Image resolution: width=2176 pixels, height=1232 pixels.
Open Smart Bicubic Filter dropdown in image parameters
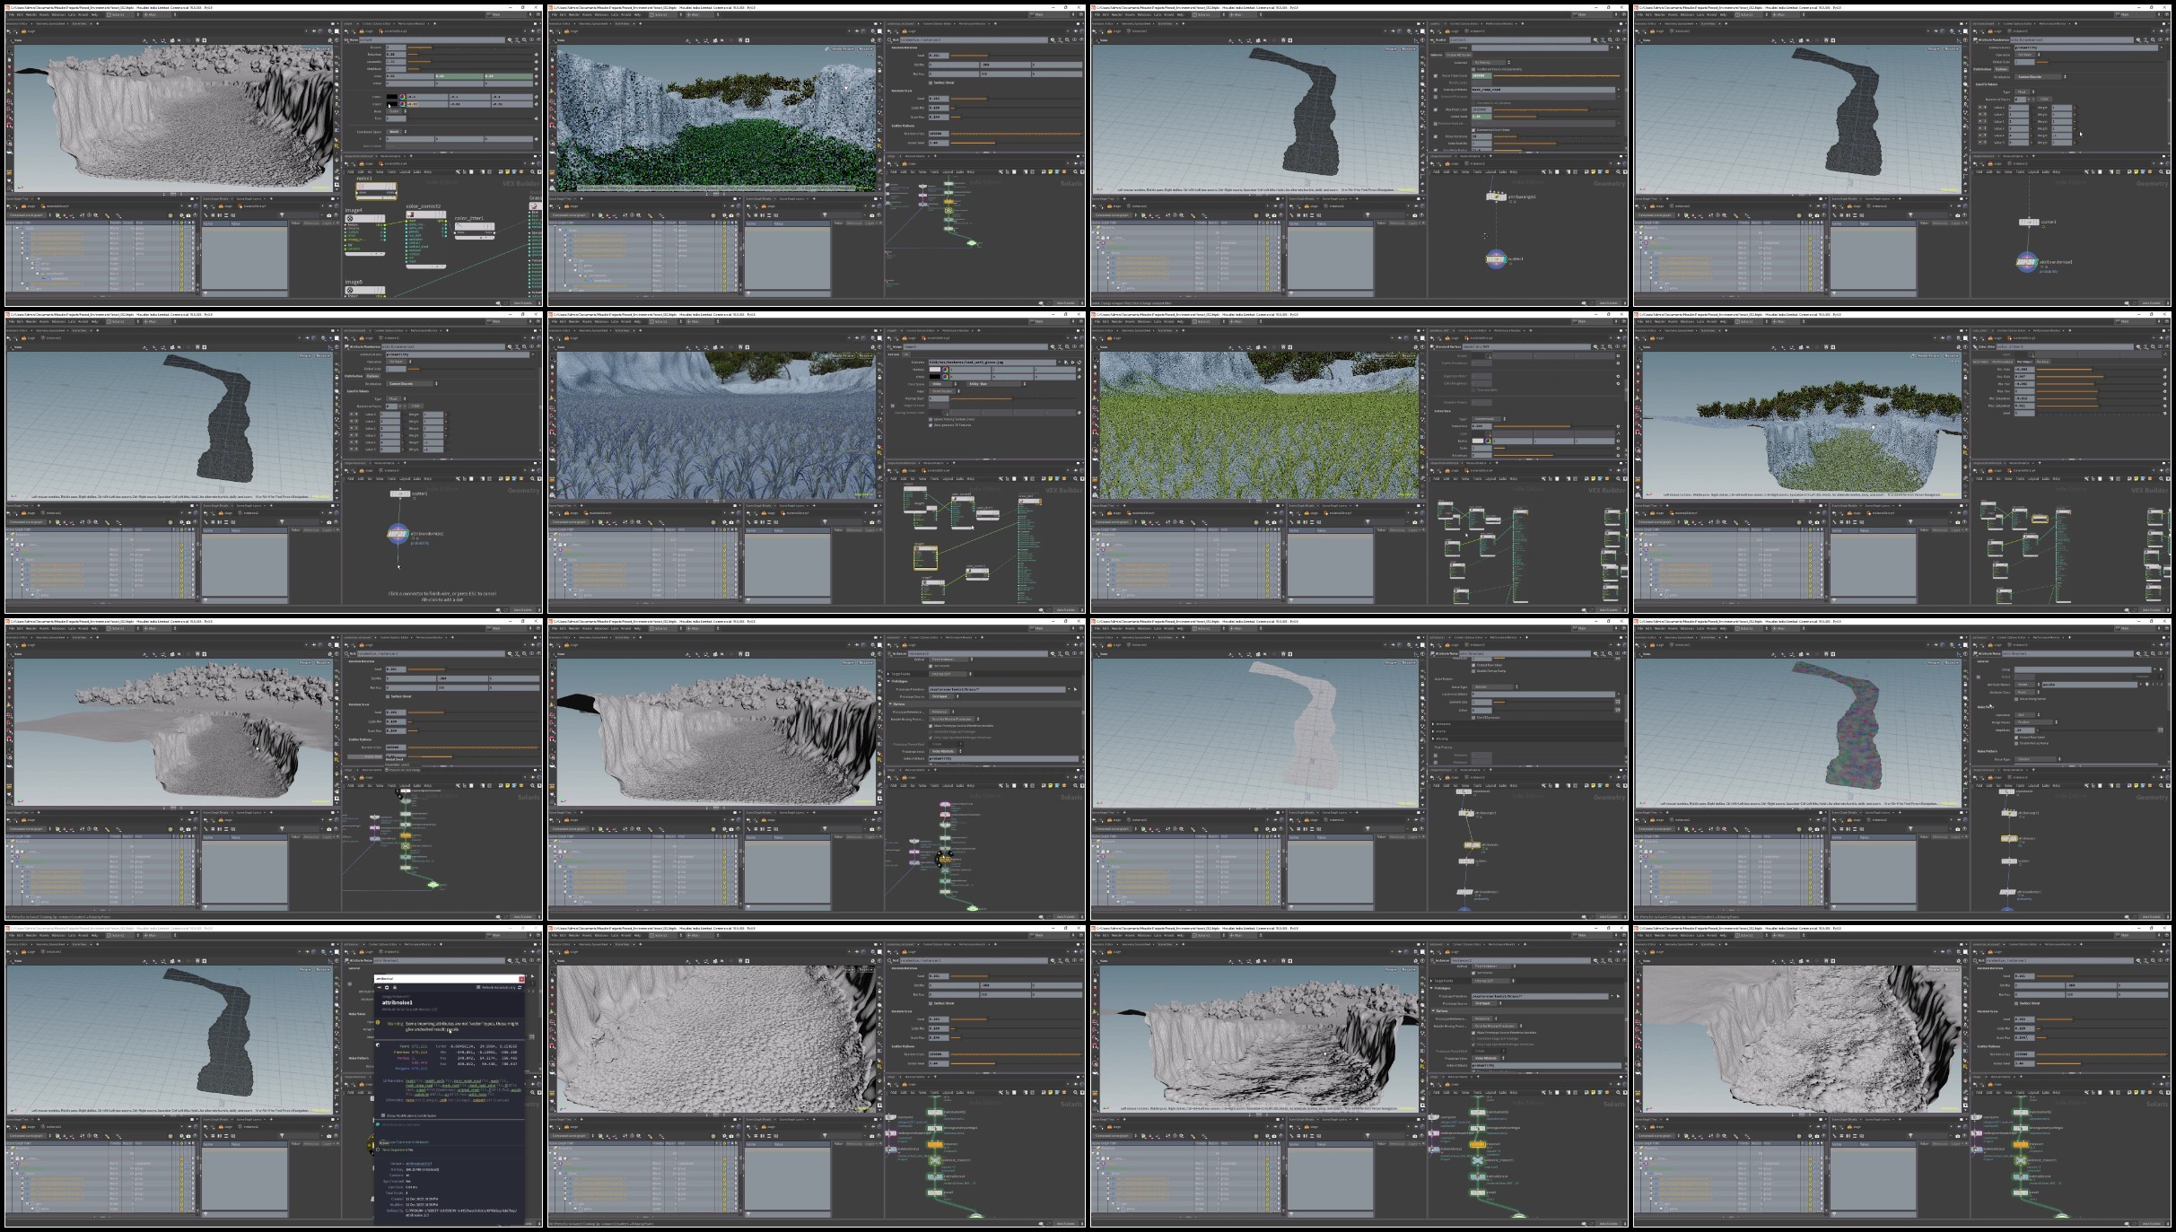pyautogui.click(x=945, y=391)
